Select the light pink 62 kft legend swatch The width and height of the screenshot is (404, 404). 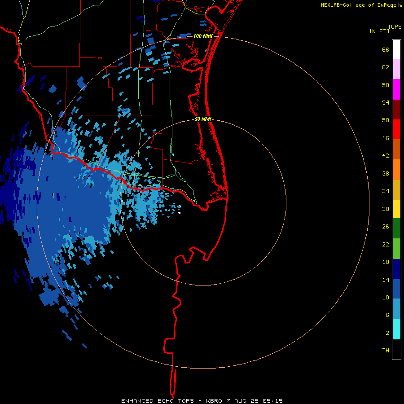tap(396, 69)
